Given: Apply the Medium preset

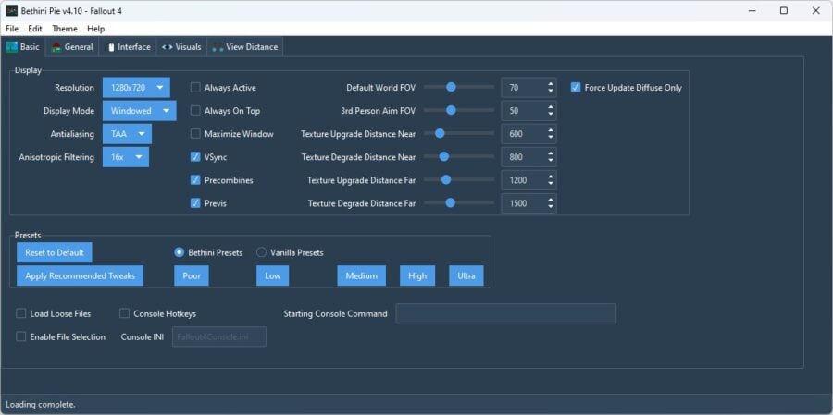Looking at the screenshot, I should point(361,276).
